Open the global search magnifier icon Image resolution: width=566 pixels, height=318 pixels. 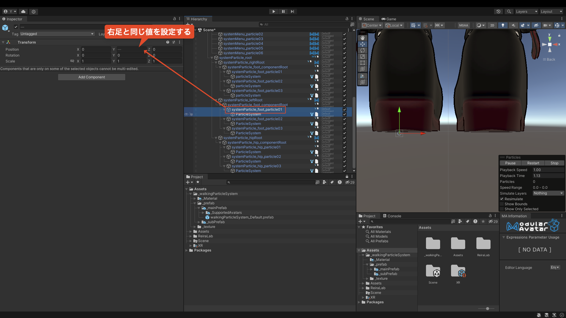click(509, 11)
